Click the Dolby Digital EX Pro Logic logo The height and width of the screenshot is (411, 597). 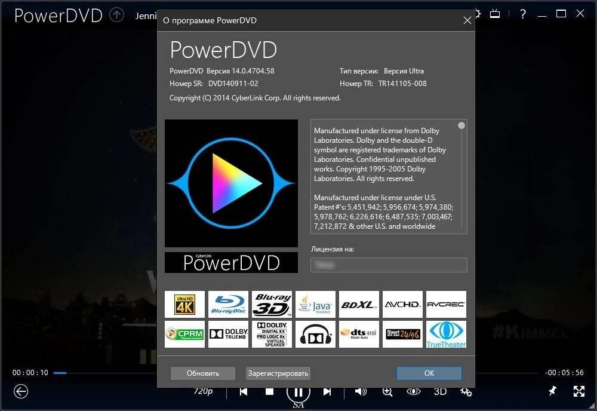point(272,334)
